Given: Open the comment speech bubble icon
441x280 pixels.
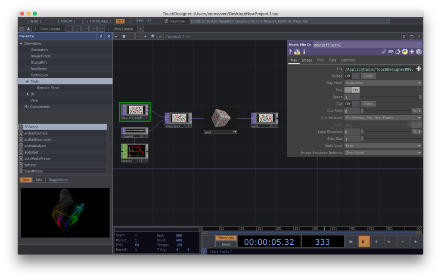Looking at the screenshot, I should 391,52.
